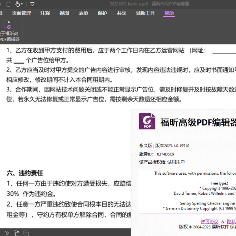Select the hand tool icon
This screenshot has height=236, width=236.
click(17, 4)
